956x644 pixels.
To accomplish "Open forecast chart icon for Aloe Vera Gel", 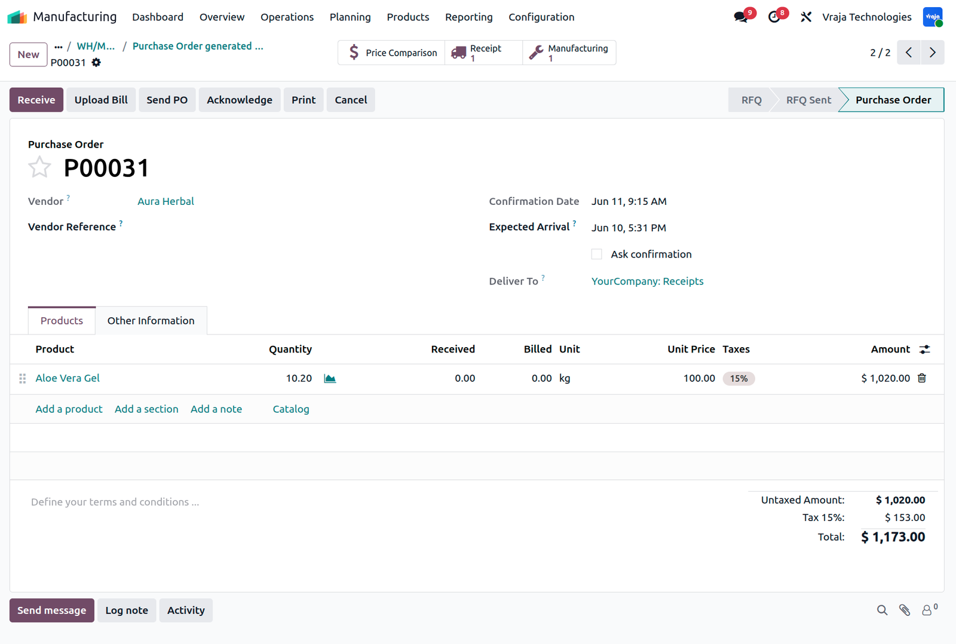I will click(x=330, y=378).
